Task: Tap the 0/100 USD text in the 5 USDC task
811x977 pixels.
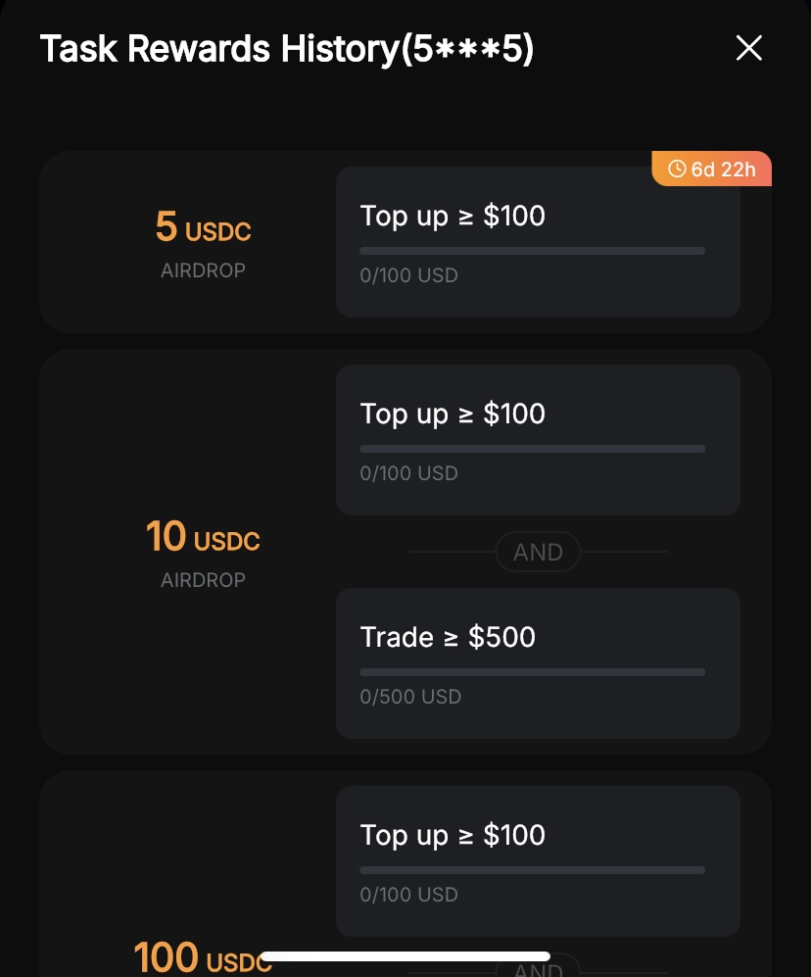Action: 409,275
